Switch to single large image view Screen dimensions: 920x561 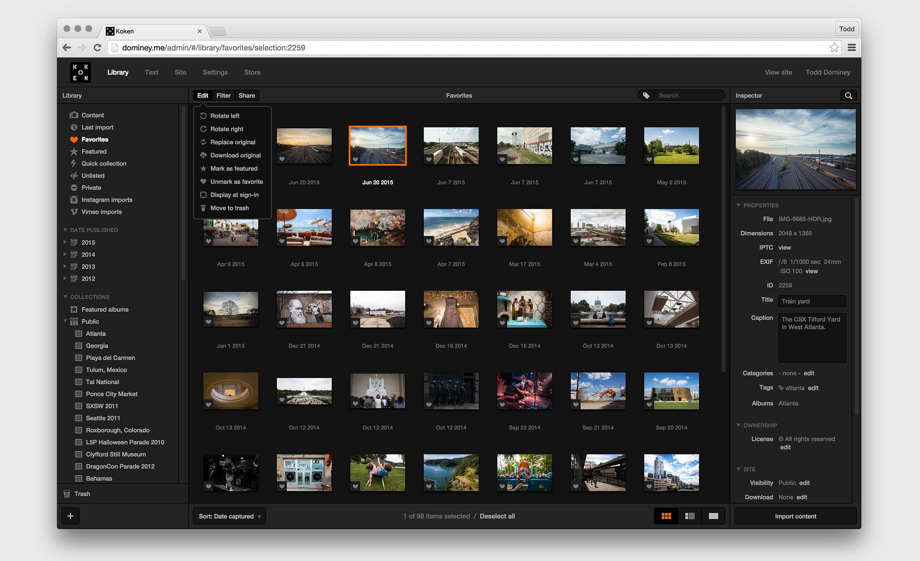[713, 516]
